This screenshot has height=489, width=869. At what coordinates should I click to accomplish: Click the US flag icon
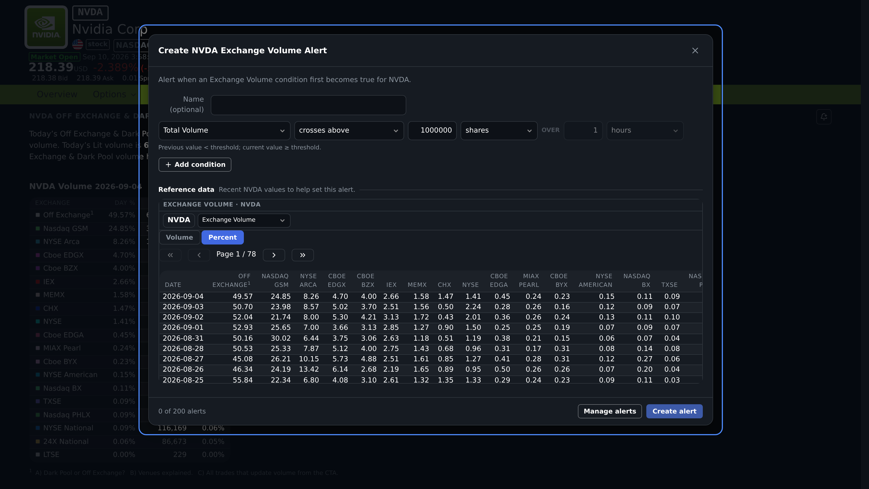[x=78, y=44]
